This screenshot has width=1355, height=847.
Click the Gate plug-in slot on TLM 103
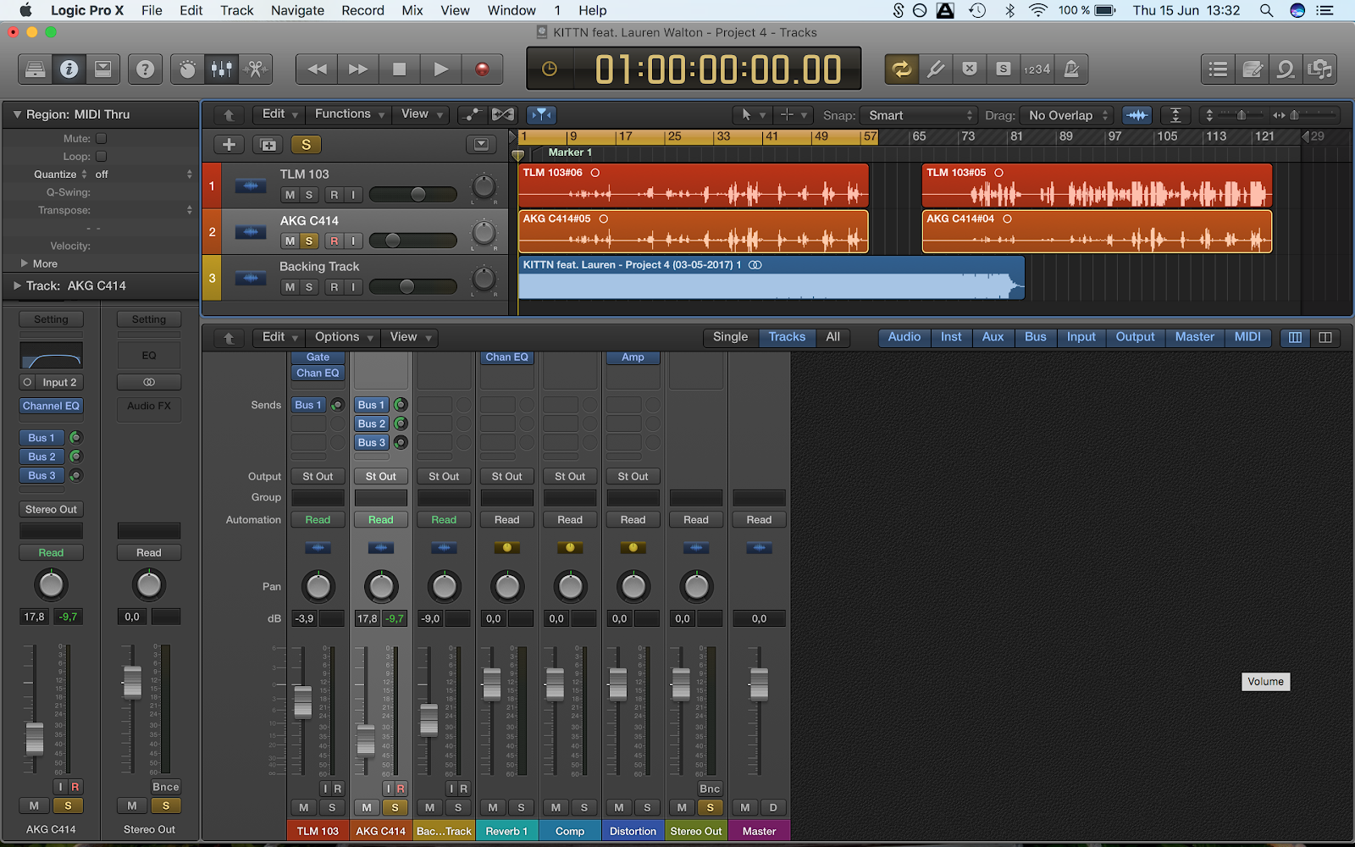pos(318,357)
